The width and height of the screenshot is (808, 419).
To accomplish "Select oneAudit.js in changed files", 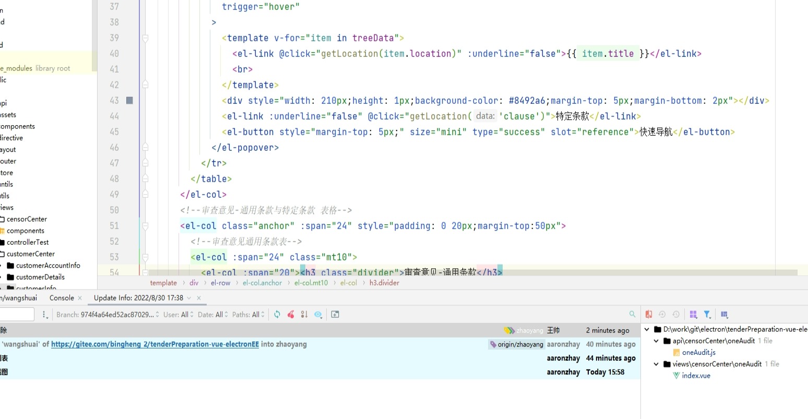I will [x=698, y=353].
